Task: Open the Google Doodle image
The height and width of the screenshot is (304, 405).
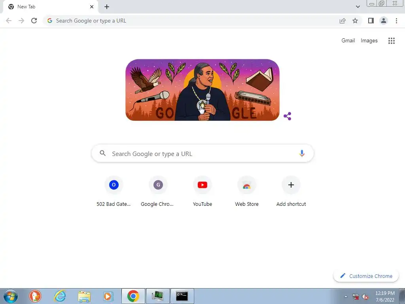Action: click(x=202, y=90)
